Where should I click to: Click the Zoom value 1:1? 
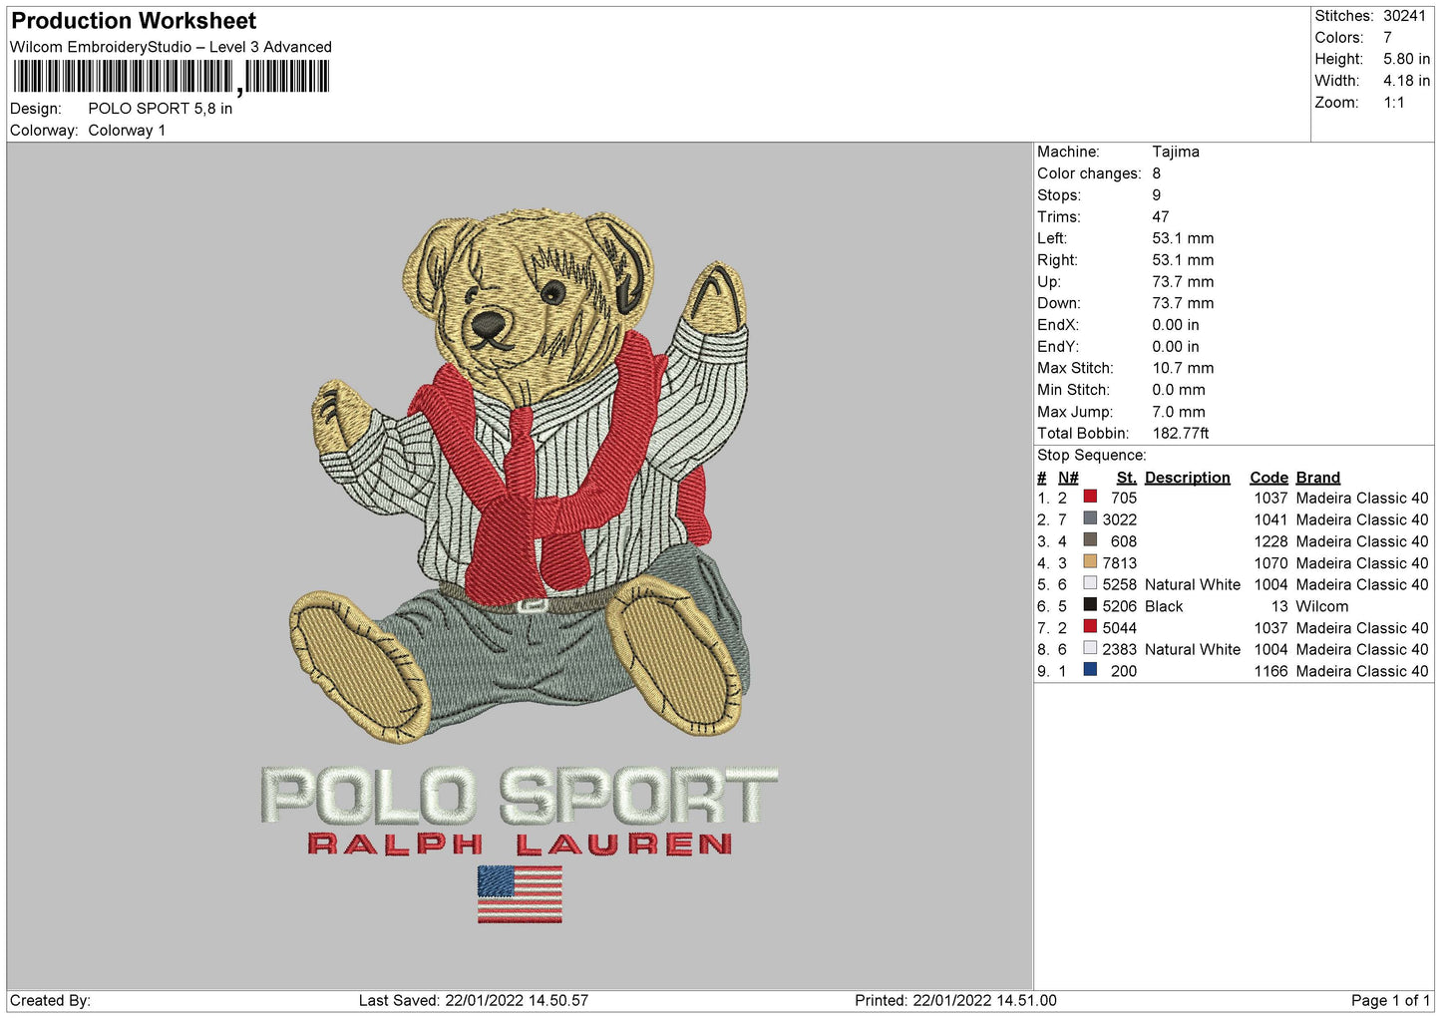1394,103
